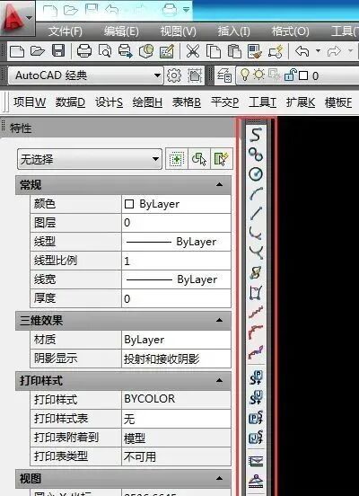359x496 pixels.
Task: Open the 数据D menu
Action: [70, 102]
